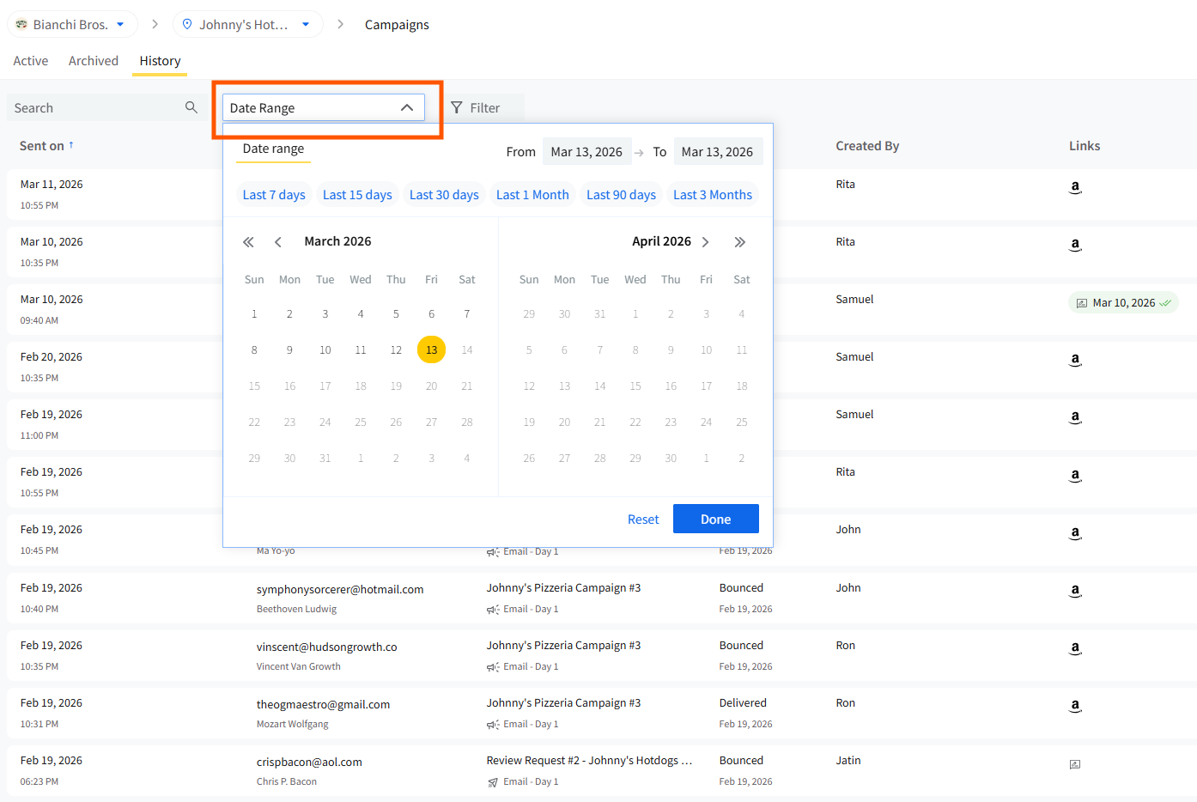
Task: Open Amazon link for Feb 20 row
Action: [1075, 360]
